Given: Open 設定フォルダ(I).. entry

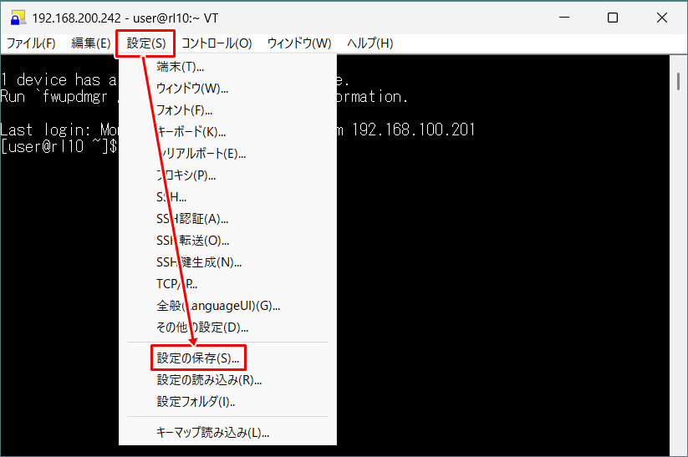Looking at the screenshot, I should 196,402.
